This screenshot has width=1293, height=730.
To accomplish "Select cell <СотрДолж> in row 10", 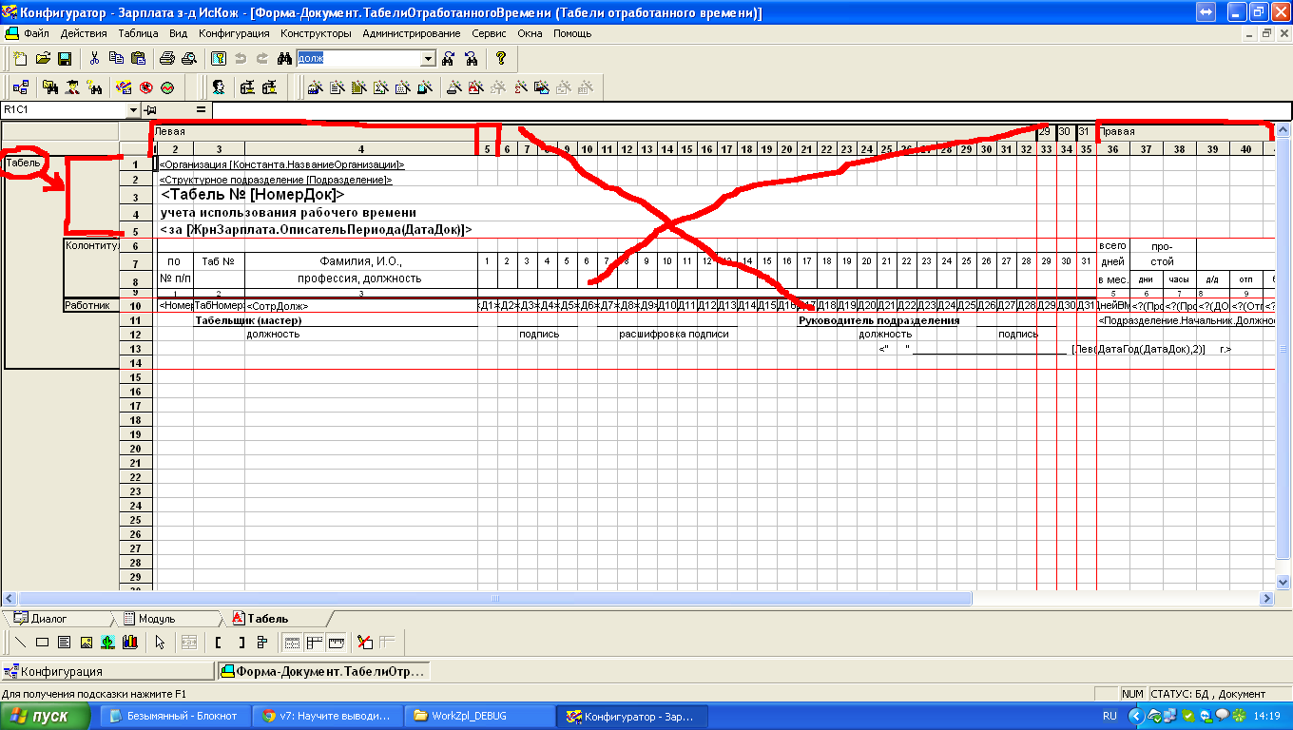I will [360, 306].
